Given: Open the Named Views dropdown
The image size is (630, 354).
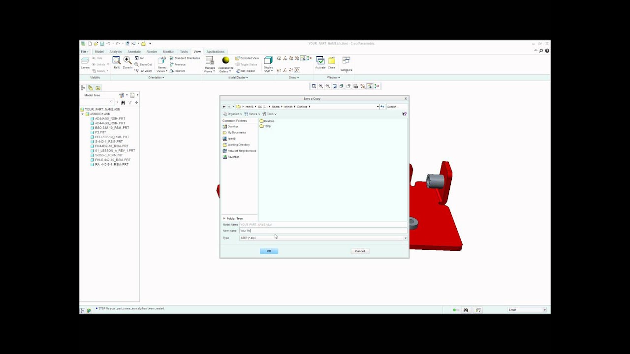Looking at the screenshot, I should 162,64.
